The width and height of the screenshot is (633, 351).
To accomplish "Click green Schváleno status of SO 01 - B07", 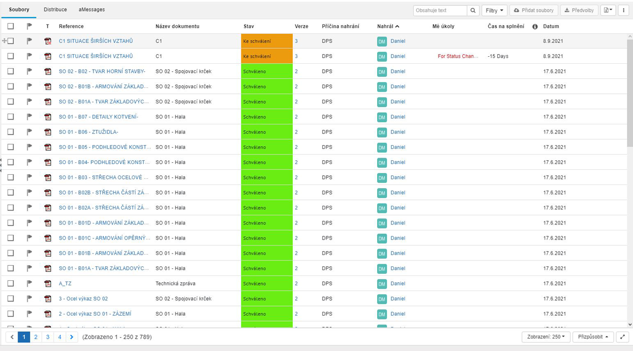I will point(267,117).
